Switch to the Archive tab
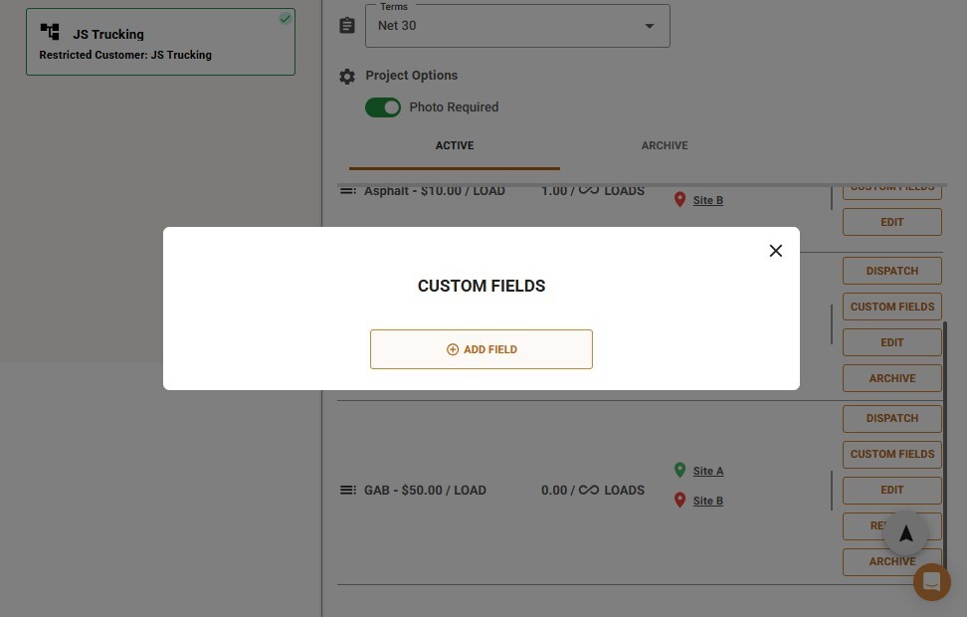The image size is (967, 617). (665, 145)
